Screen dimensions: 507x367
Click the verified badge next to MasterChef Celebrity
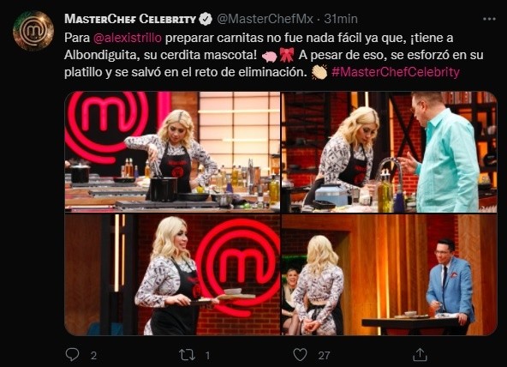(205, 19)
